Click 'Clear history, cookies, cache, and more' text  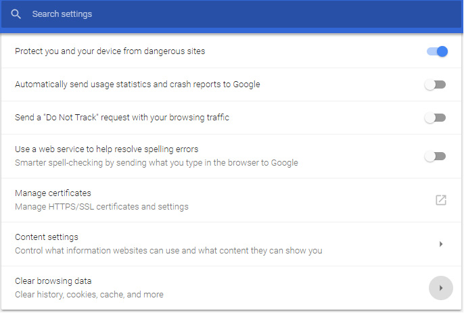point(89,295)
